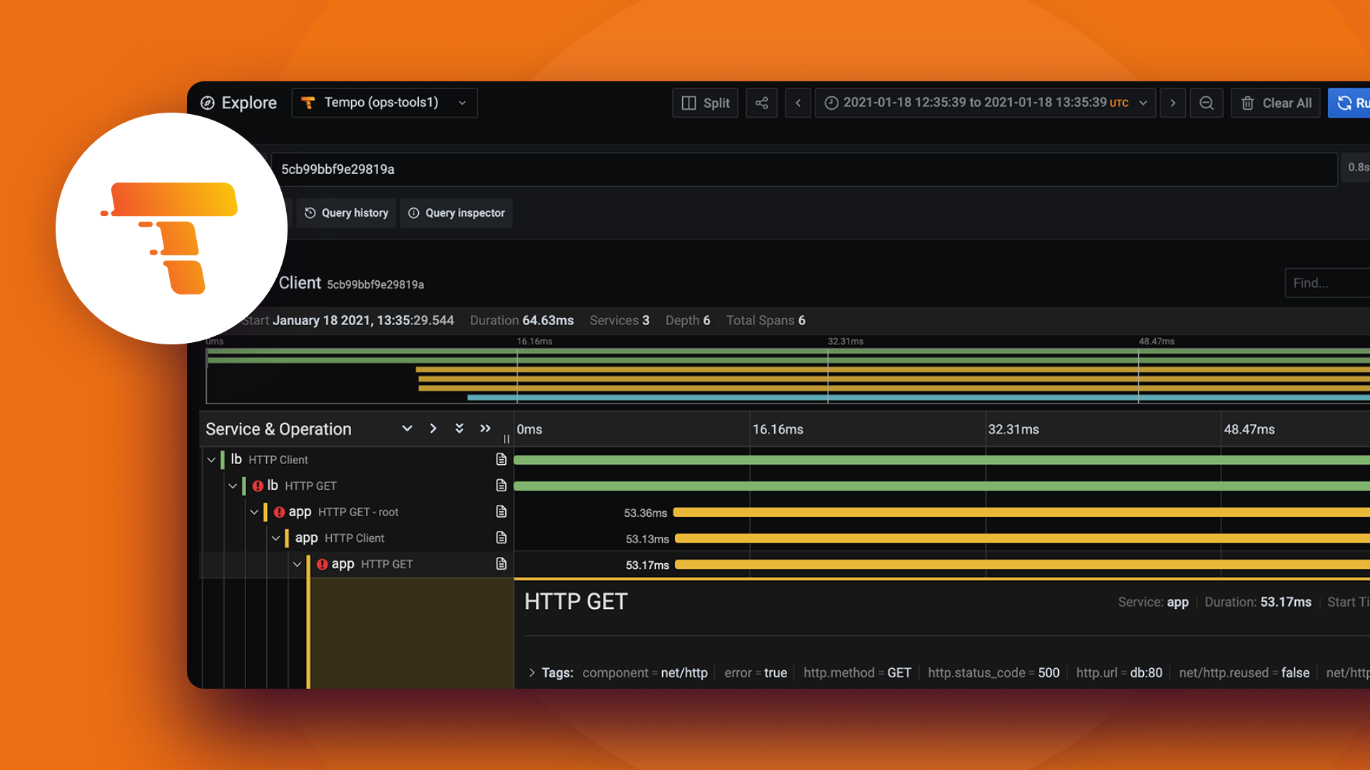
Task: Click the trash icon next to Clear All
Action: 1248,103
